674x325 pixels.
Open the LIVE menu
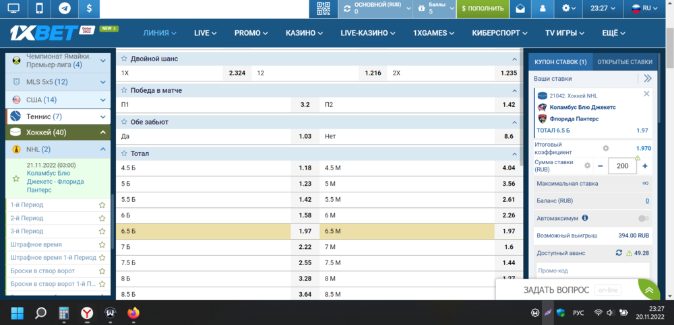[x=205, y=33]
